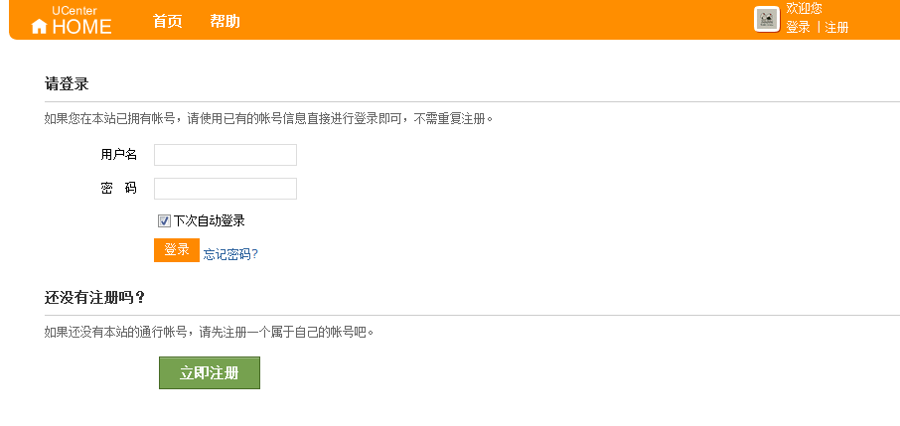Image resolution: width=900 pixels, height=426 pixels.
Task: Focus the 用户名 input field
Action: [225, 155]
